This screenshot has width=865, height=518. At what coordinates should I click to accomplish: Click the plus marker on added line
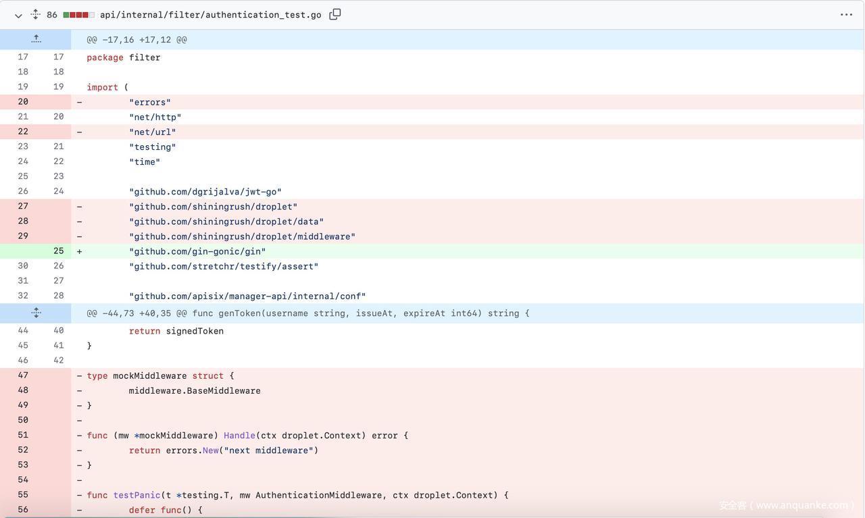pyautogui.click(x=79, y=251)
